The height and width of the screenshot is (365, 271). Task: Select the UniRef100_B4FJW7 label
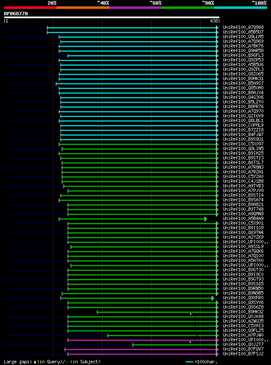coord(243,134)
